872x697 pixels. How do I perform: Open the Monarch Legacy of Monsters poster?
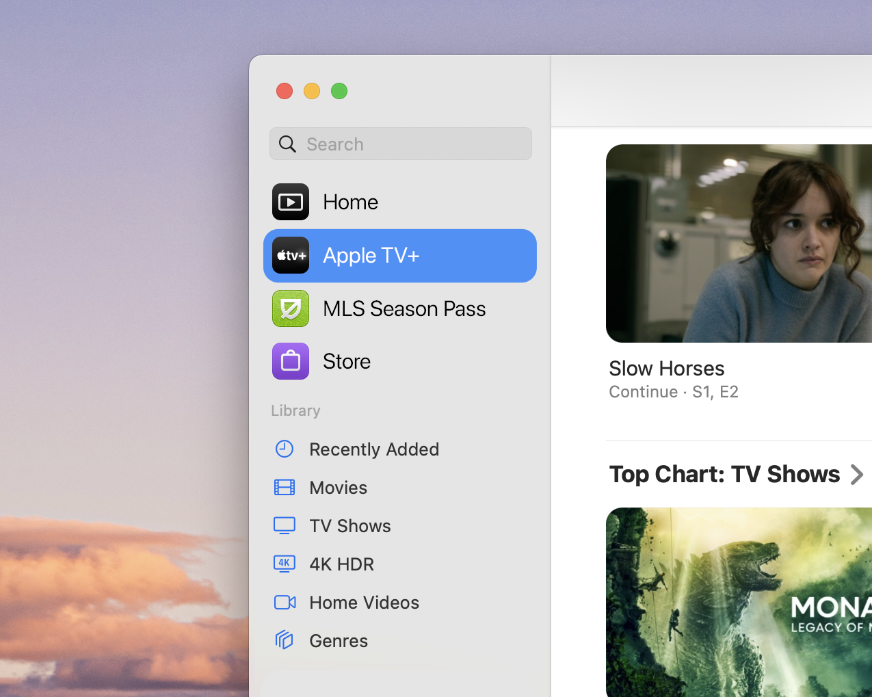[x=739, y=602]
